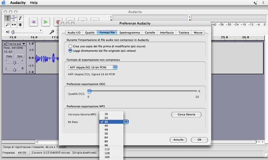Open the Audio I/O tab

tap(74, 32)
